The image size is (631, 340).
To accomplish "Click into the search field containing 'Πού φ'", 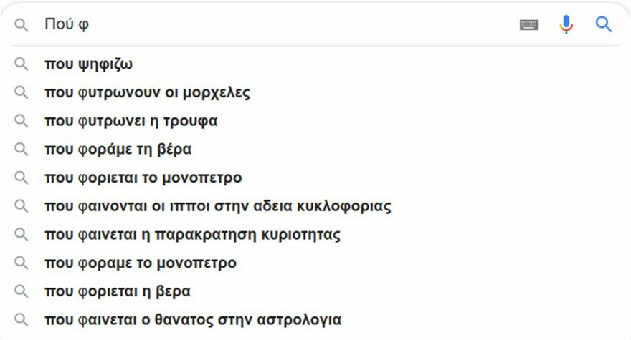I will 277,24.
